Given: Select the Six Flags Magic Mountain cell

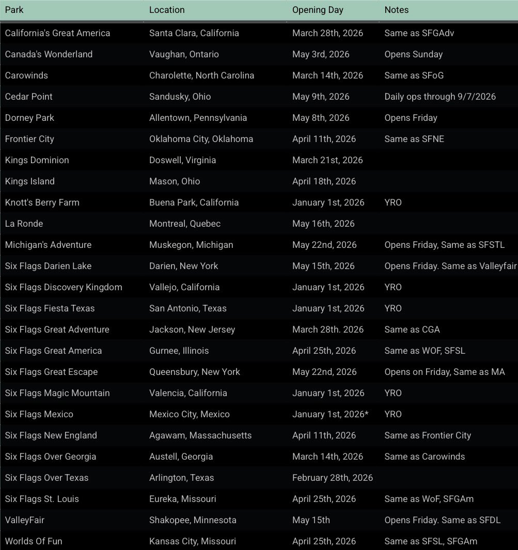Looking at the screenshot, I should tap(57, 393).
